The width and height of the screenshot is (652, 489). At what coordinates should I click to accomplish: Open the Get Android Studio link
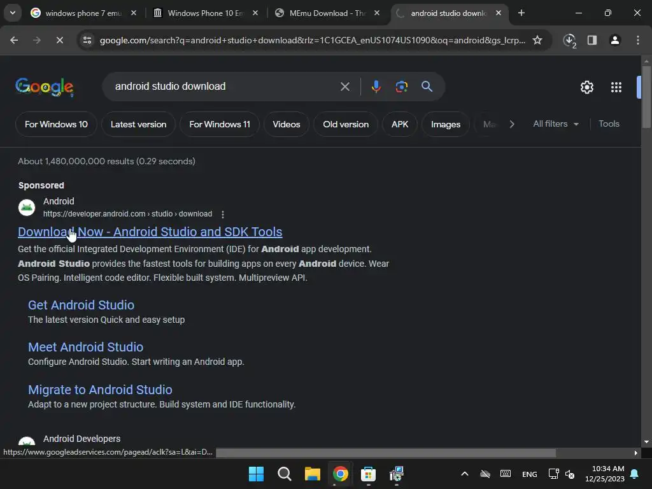81,305
